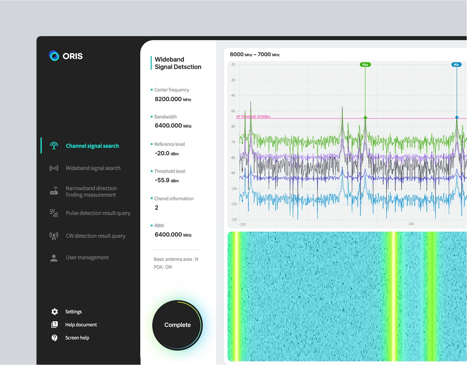Click the RBW label
The width and height of the screenshot is (467, 365).
159,225
